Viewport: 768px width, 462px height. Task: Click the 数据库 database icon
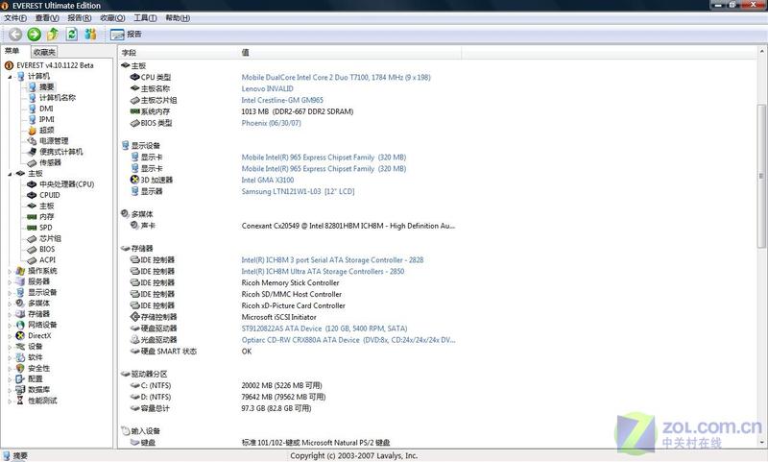click(20, 390)
